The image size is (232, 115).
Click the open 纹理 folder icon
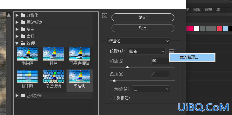23,43
